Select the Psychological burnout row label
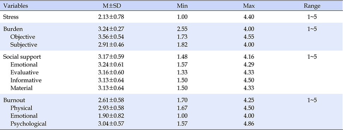This screenshot has width=343, height=130. coord(28,124)
